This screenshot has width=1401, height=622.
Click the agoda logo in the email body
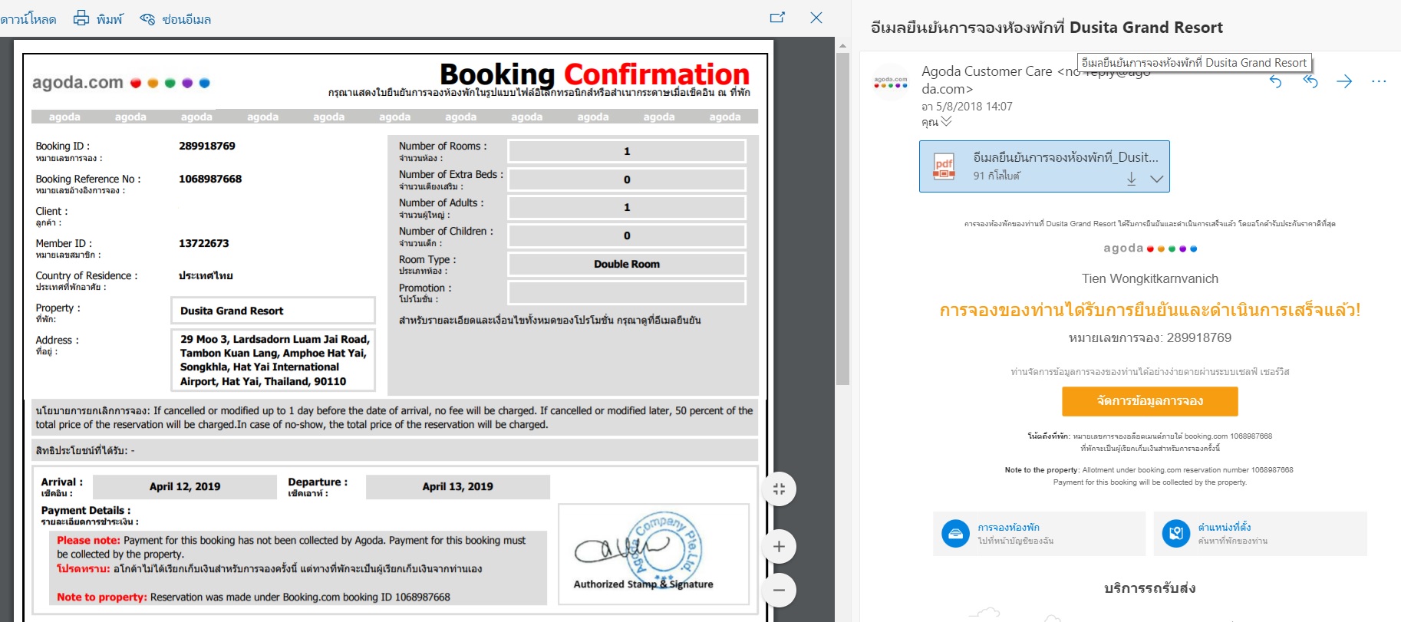[x=1149, y=248]
